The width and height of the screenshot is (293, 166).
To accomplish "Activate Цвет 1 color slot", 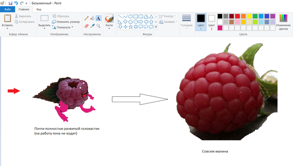I will [x=201, y=22].
